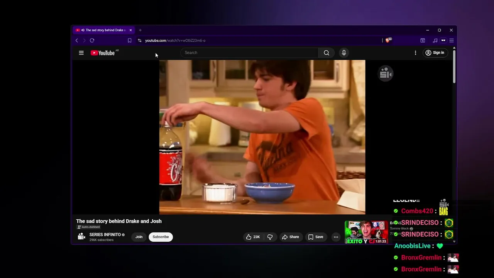Viewport: 494px width, 278px height.
Task: Open the browser sidebar panel icon
Action: pos(423,41)
